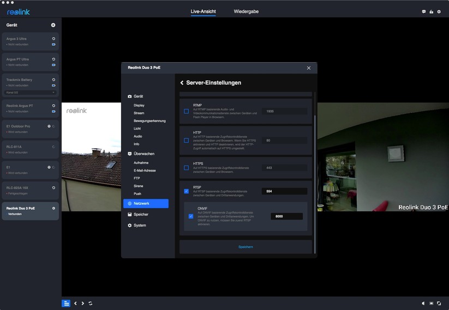Screen dimensions: 449x310
Task: Reconnect the Argus 3 Ultra device
Action: (53, 39)
